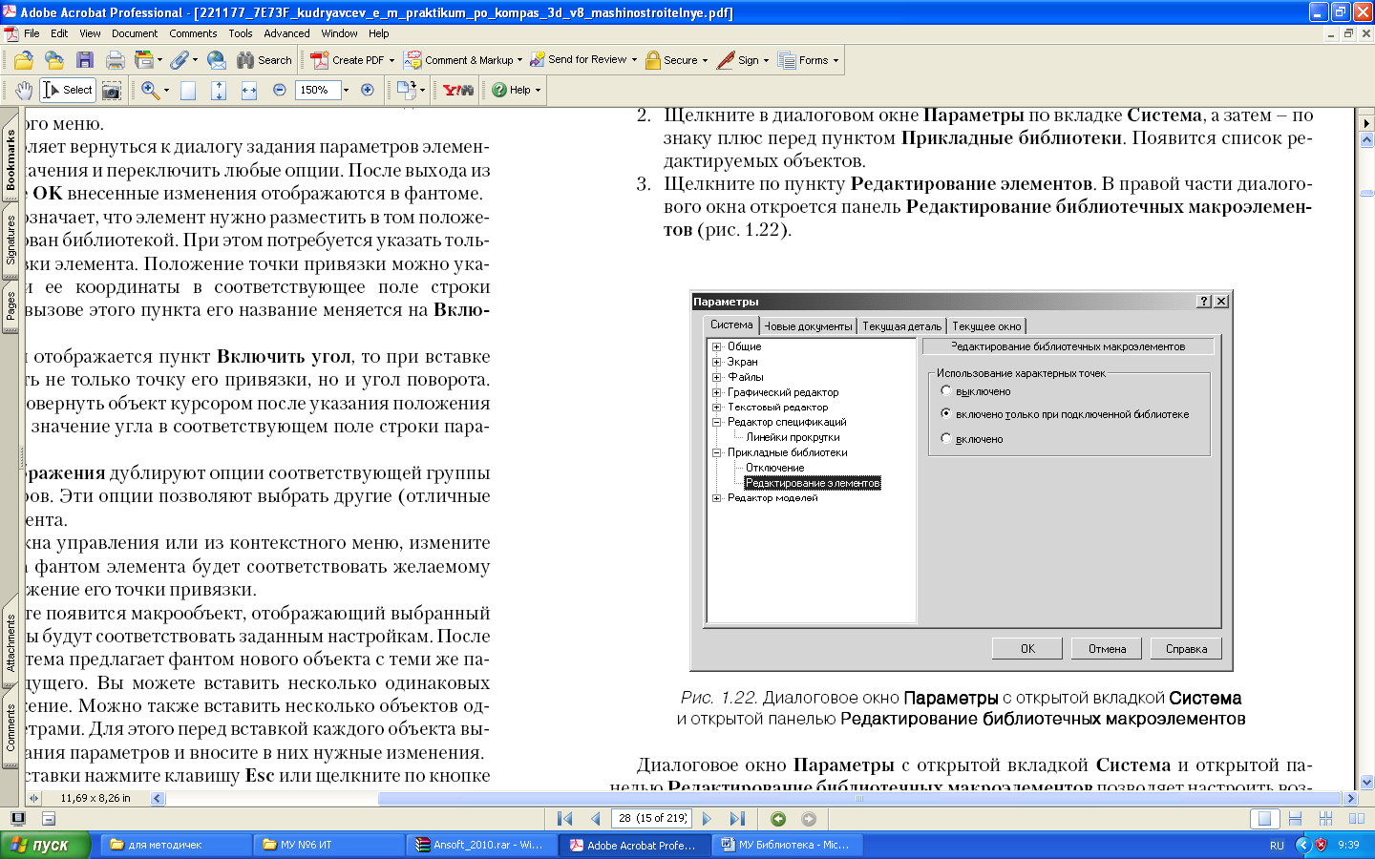Viewport: 1375px width, 859px height.
Task: Click the green Previous View arrow
Action: pos(778,819)
